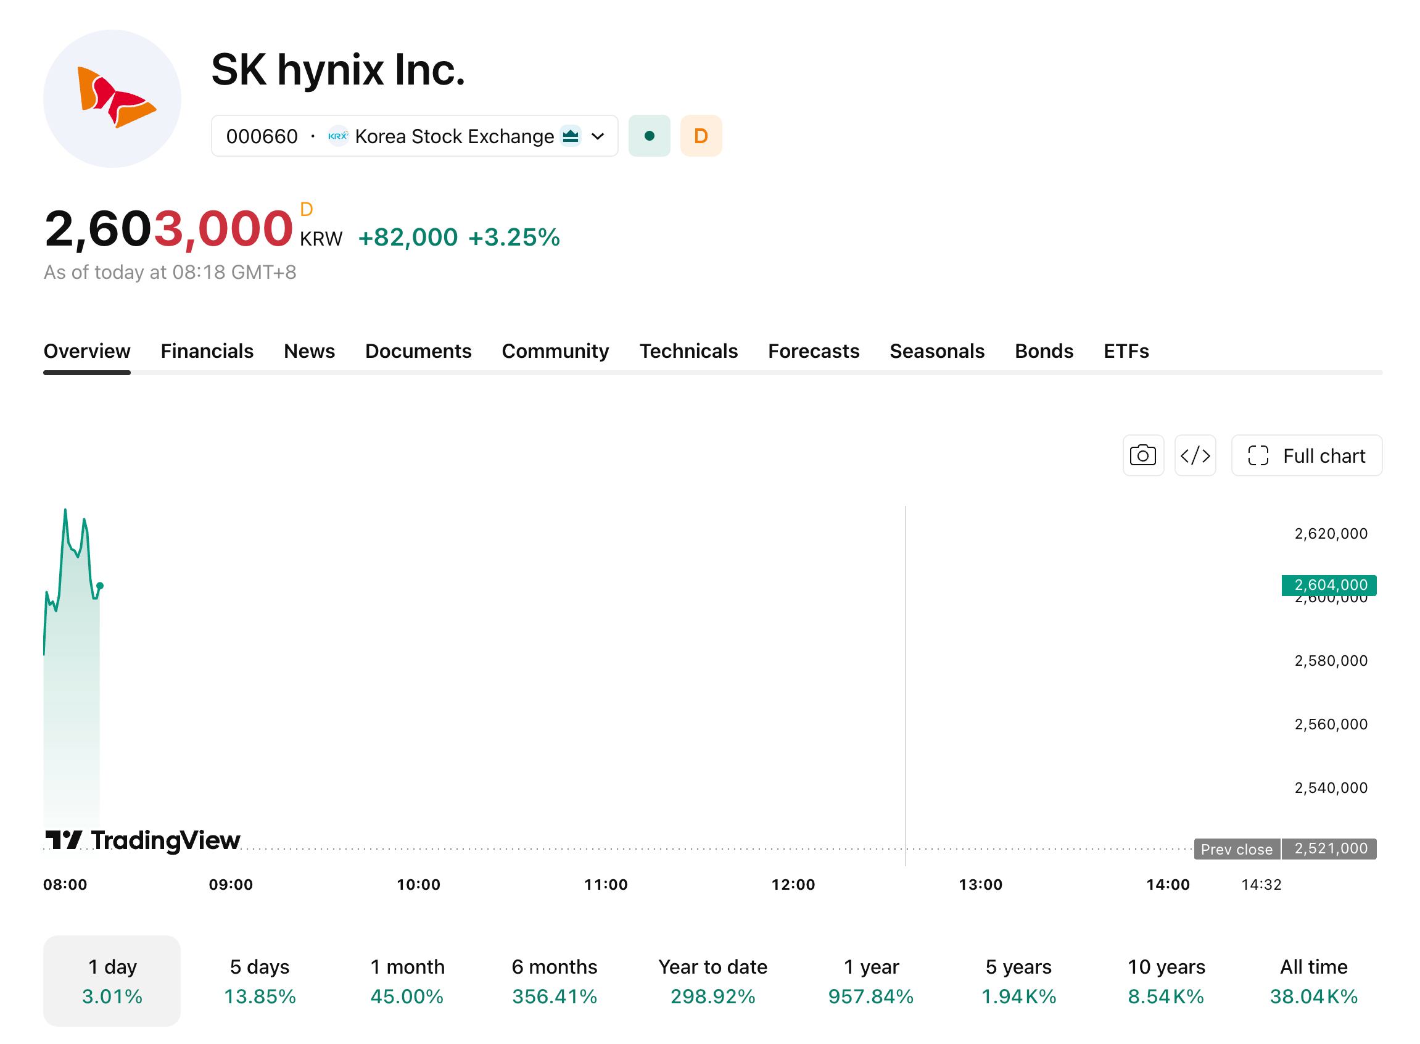Click the 2,560,000 axis label

pos(1331,724)
